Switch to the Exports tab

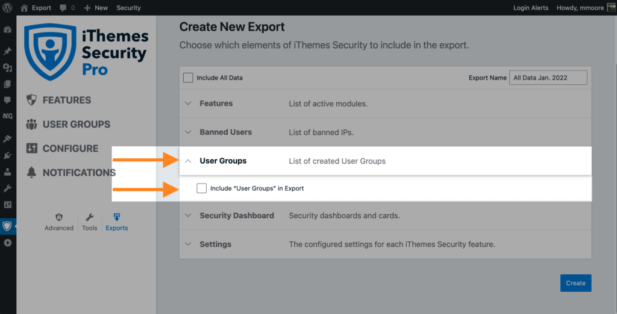click(116, 222)
